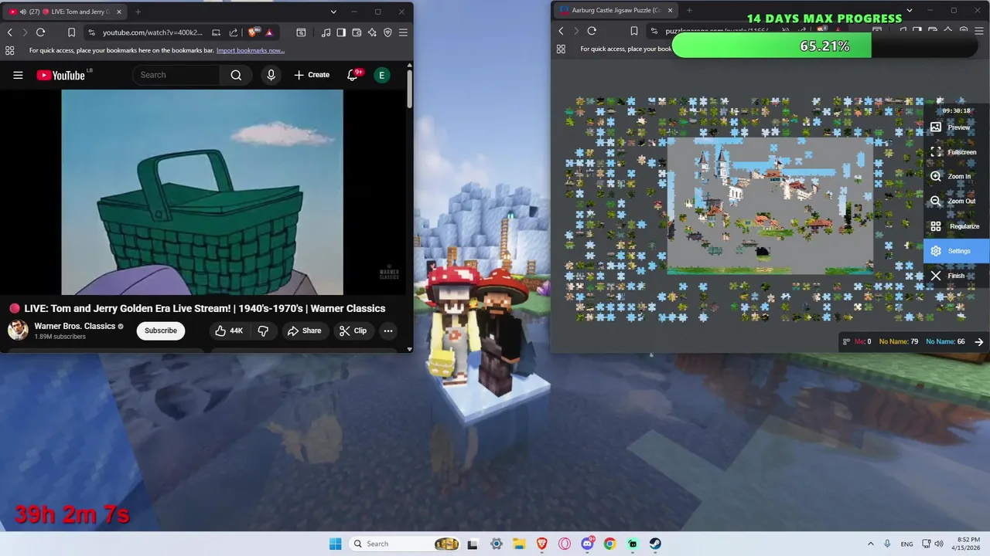This screenshot has height=556, width=990.
Task: Open the YouTube account avatar E
Action: [381, 75]
